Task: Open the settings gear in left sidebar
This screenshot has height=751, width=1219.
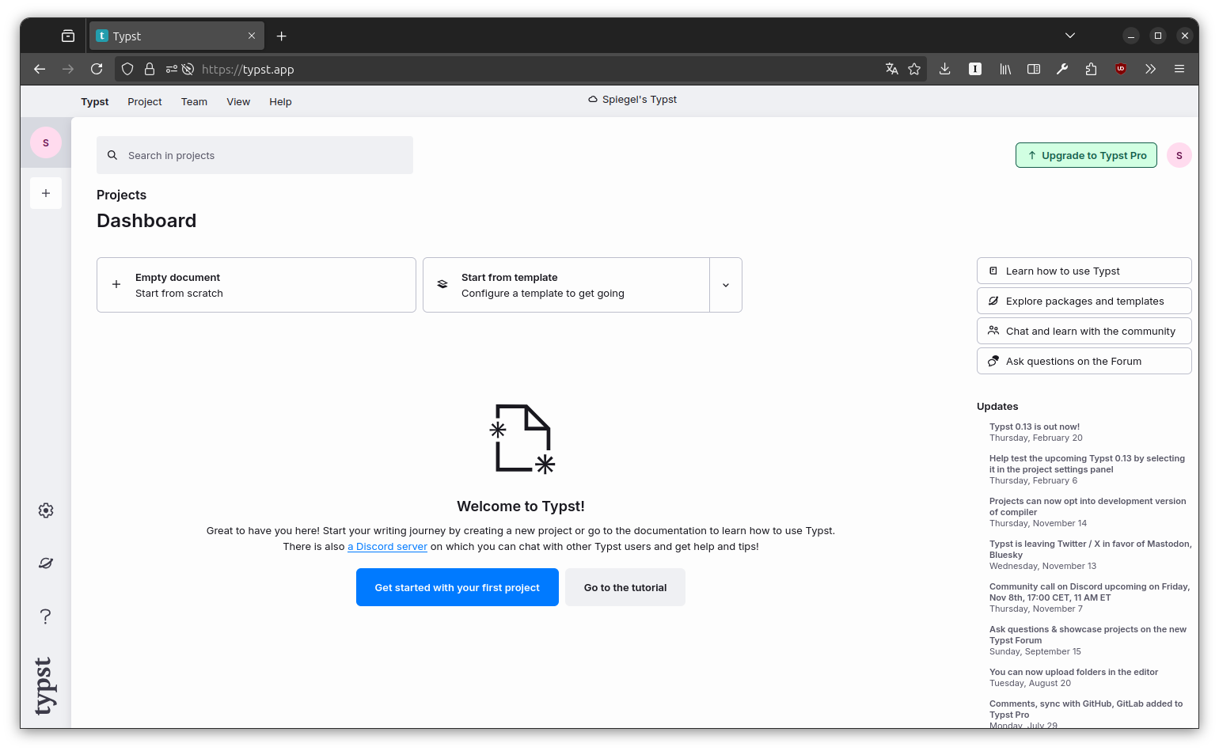Action: 46,510
